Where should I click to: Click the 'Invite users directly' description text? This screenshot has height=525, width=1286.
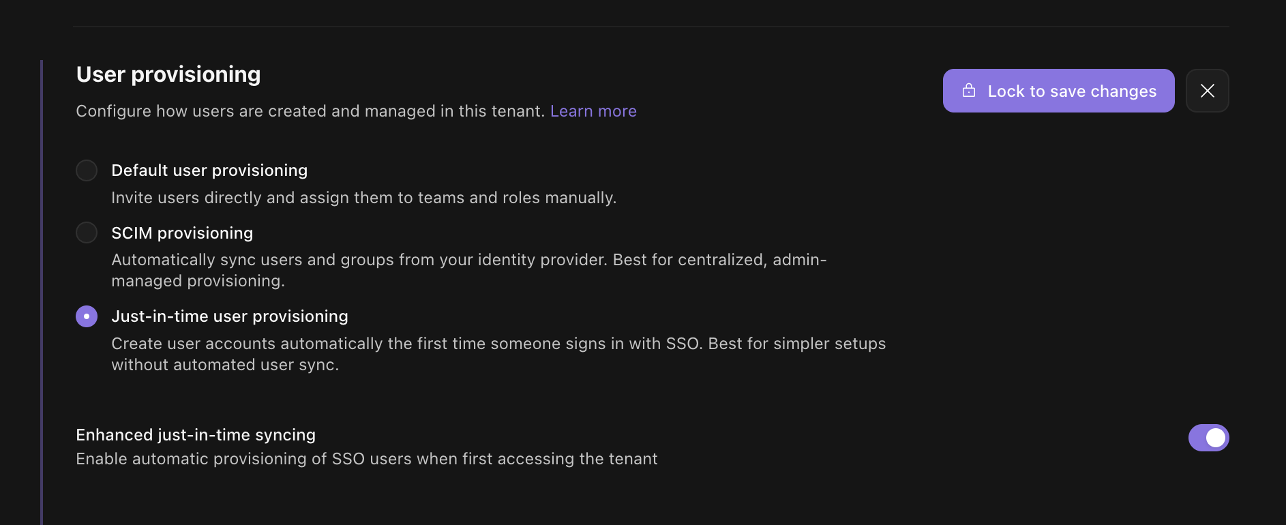point(363,198)
